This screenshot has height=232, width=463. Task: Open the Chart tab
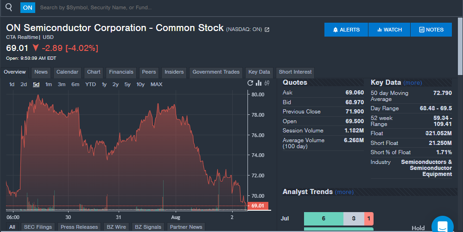(x=94, y=72)
